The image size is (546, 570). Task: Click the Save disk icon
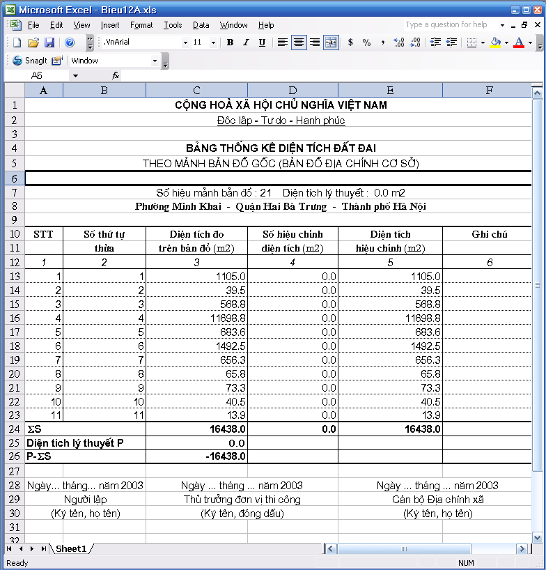click(x=49, y=43)
